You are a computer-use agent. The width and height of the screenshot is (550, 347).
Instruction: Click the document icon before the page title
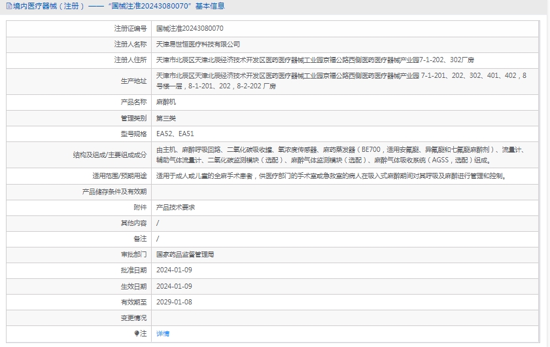click(8, 6)
